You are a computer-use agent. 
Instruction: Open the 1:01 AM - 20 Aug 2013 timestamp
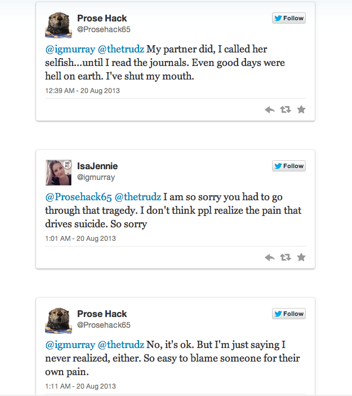[81, 238]
